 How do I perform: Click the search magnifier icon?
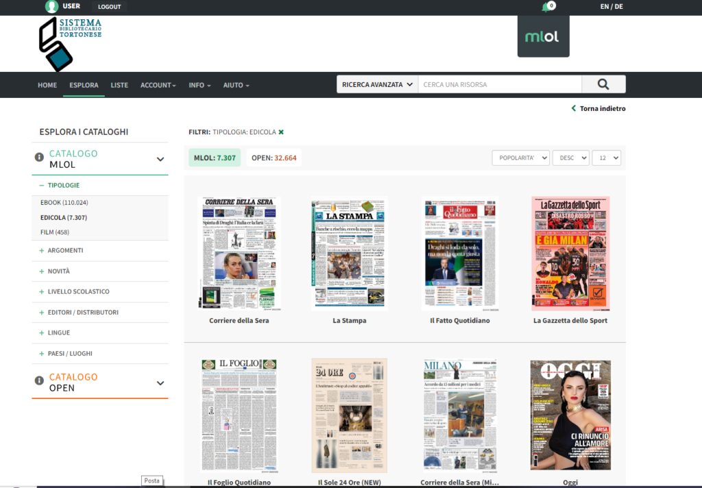point(603,84)
